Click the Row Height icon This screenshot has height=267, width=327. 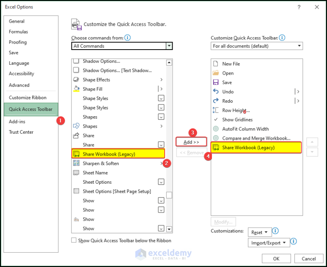pyautogui.click(x=215, y=110)
